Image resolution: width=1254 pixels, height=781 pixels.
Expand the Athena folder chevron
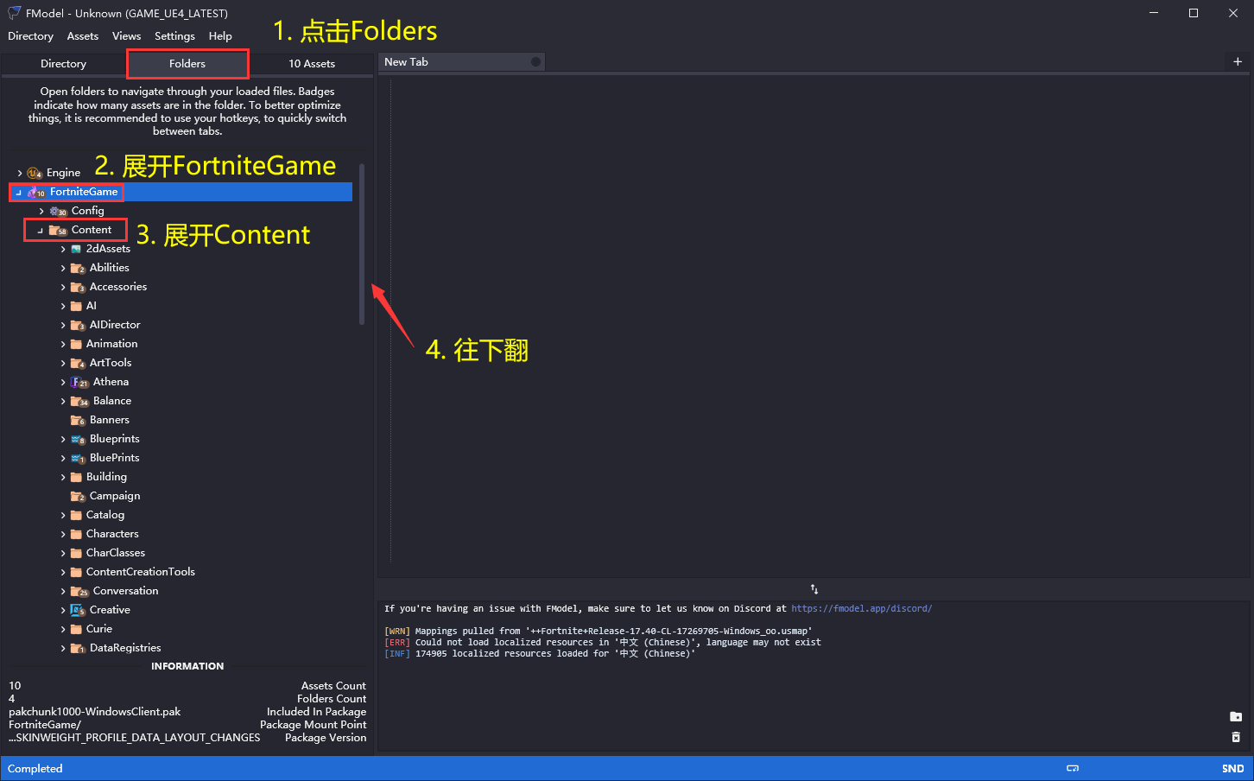coord(63,382)
